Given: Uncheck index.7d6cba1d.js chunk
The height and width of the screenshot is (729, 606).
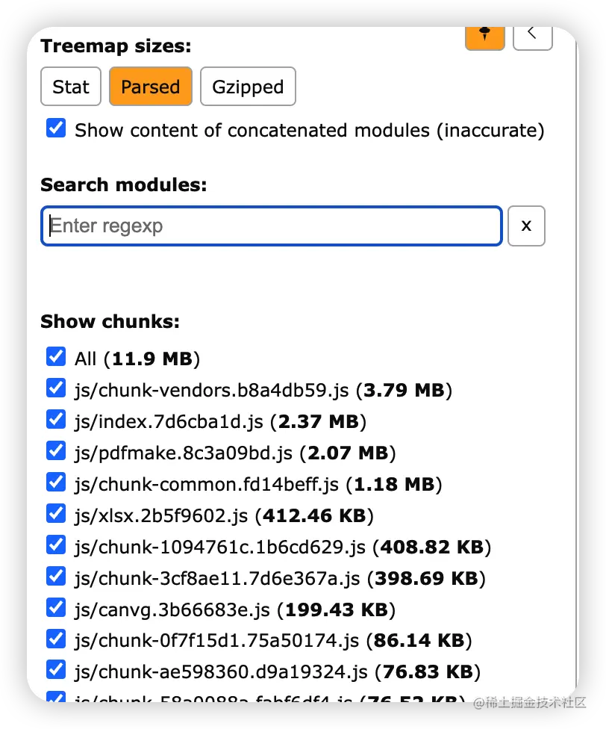Looking at the screenshot, I should pos(56,419).
